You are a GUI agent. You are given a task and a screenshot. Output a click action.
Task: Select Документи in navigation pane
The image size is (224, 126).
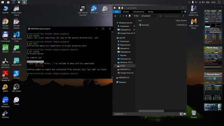tap(123, 48)
